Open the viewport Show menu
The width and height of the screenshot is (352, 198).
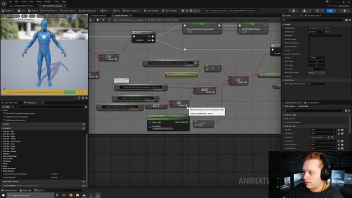[32, 16]
